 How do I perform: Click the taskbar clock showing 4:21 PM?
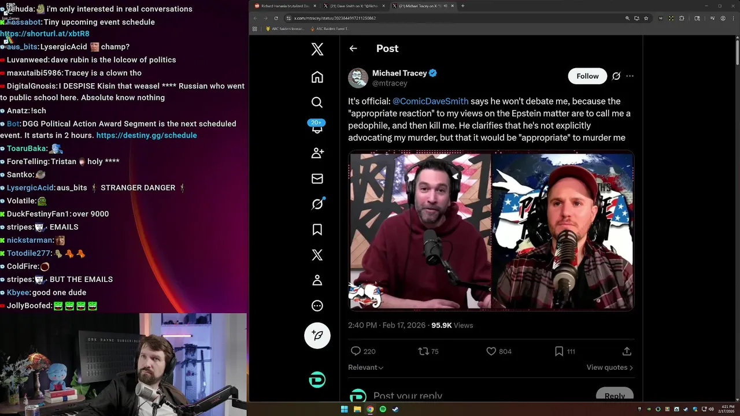727,409
